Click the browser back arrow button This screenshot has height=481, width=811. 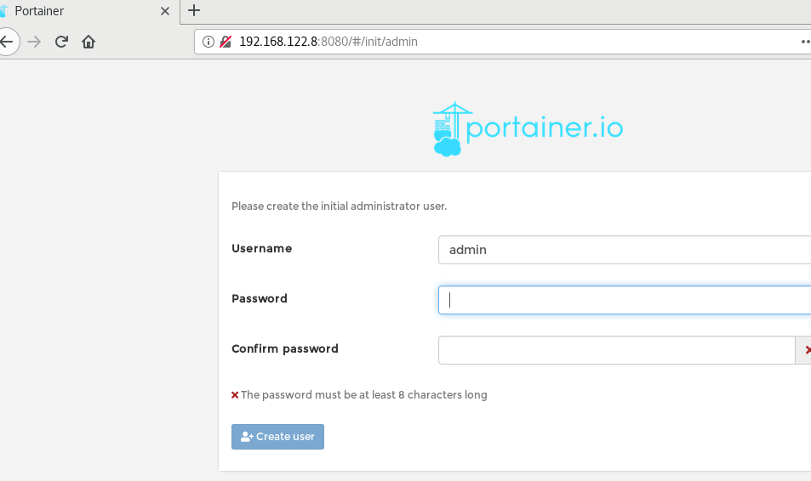coord(7,42)
